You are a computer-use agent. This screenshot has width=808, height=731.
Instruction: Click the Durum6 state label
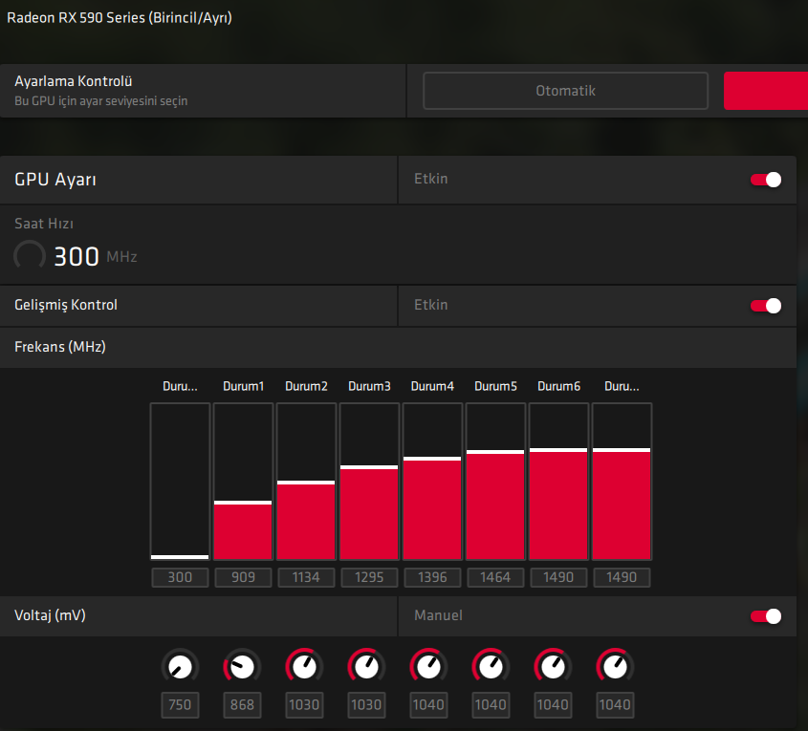pyautogui.click(x=558, y=386)
